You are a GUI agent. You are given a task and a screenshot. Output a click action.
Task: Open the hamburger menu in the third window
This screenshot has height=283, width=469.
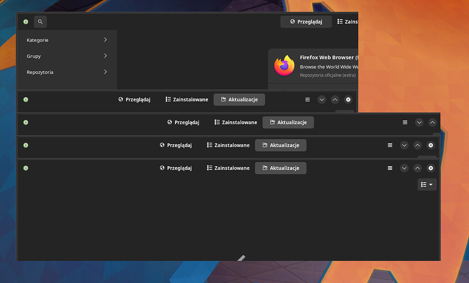[x=405, y=122]
